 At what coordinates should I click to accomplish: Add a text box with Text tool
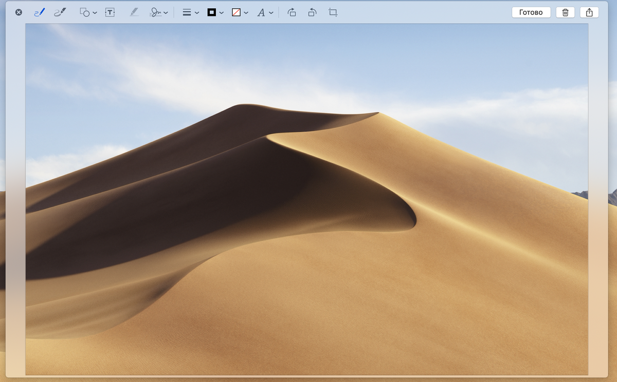click(x=110, y=12)
